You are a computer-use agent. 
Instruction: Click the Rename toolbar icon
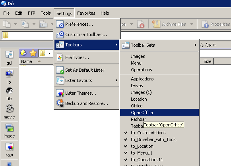point(43,24)
